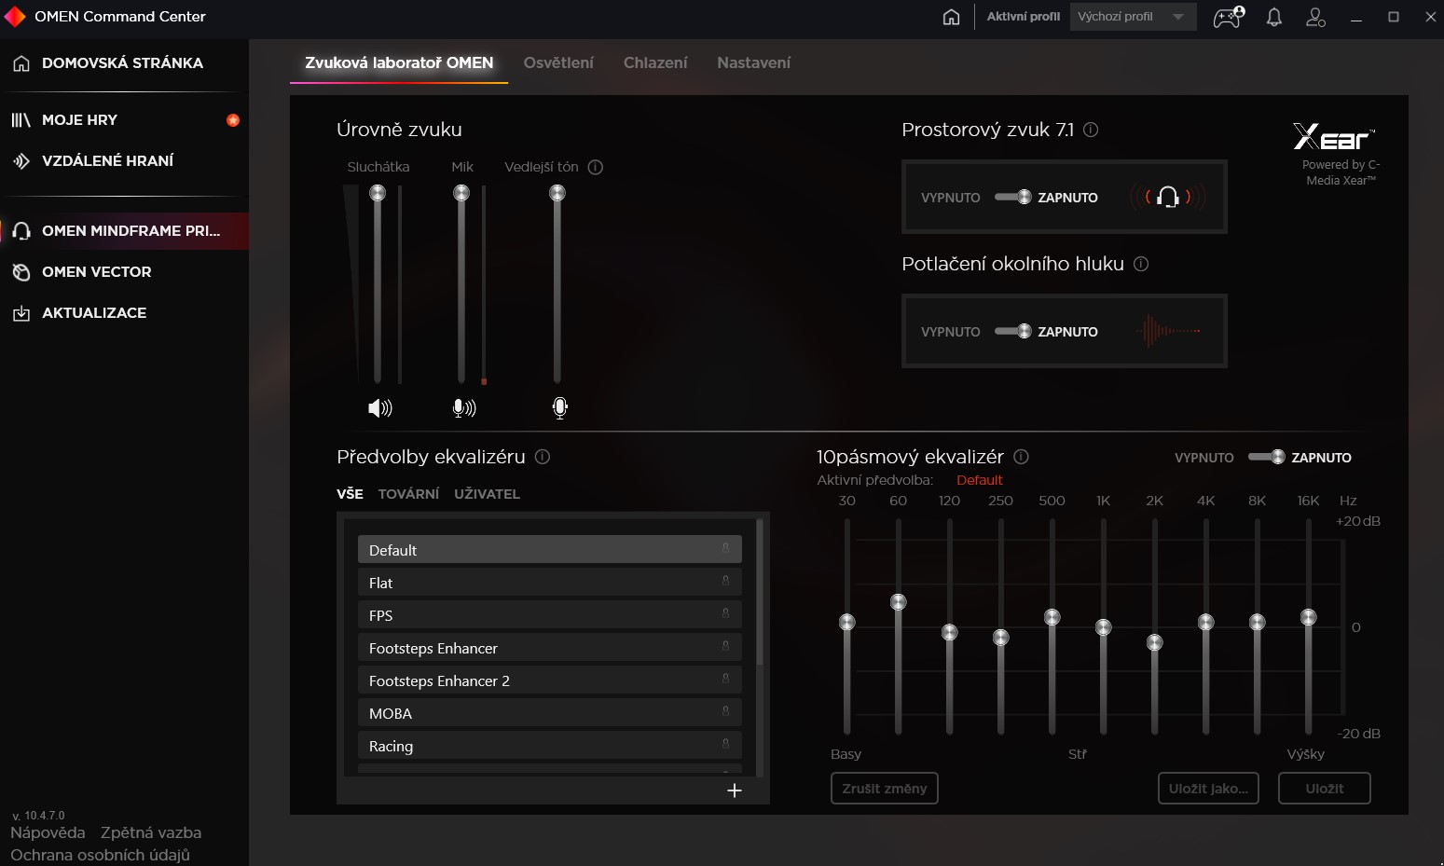This screenshot has height=866, width=1444.
Task: Open the home icon in title bar
Action: point(951,17)
